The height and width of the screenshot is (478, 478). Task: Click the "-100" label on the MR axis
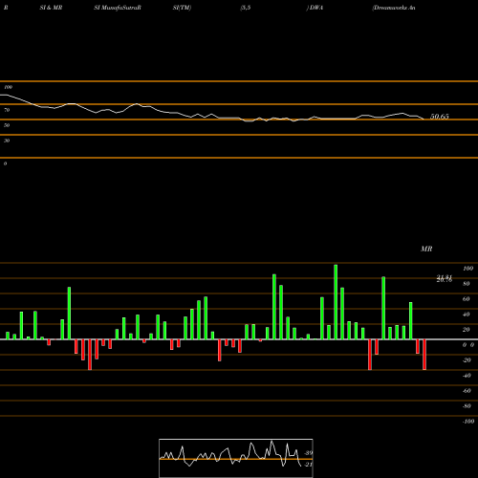468,422
